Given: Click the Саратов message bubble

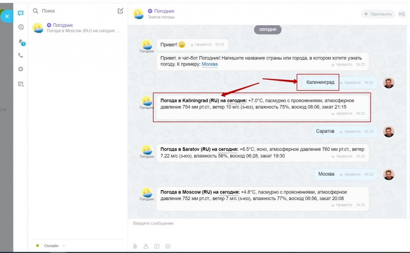Looking at the screenshot, I should 345,132.
